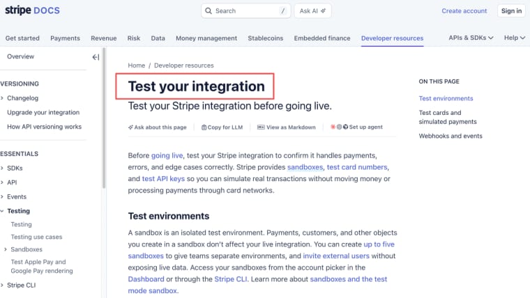This screenshot has height=298, width=530.
Task: Follow the test card numbers link
Action: (357, 167)
